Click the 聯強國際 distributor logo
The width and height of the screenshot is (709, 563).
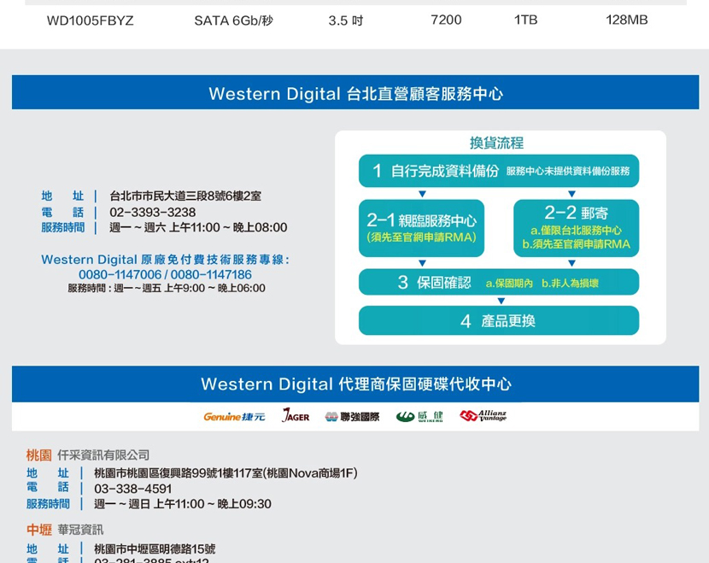(x=352, y=416)
